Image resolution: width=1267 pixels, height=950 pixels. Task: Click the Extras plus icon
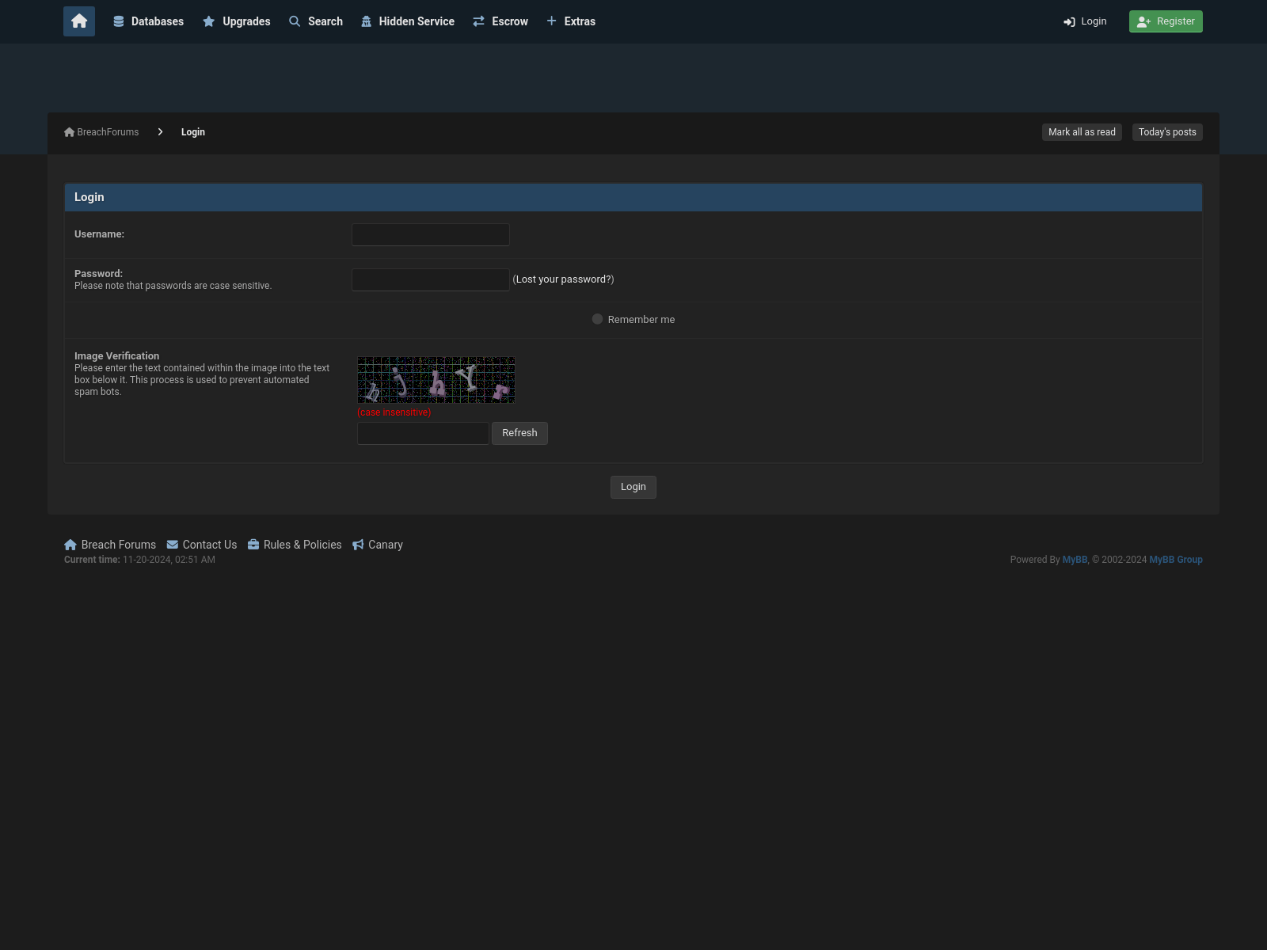tap(552, 21)
